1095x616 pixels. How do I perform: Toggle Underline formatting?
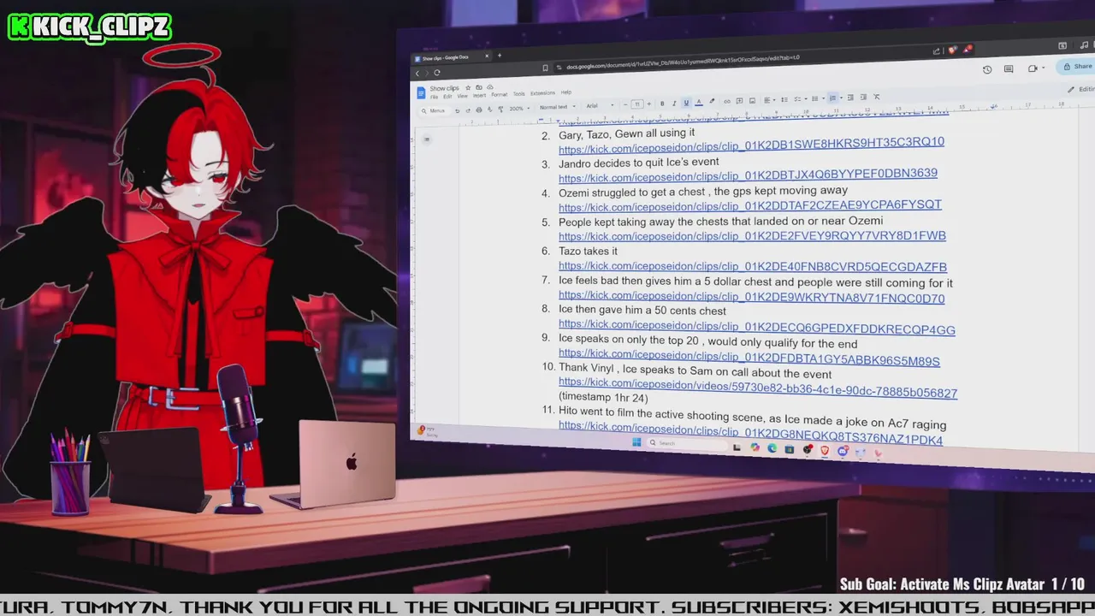pyautogui.click(x=686, y=103)
